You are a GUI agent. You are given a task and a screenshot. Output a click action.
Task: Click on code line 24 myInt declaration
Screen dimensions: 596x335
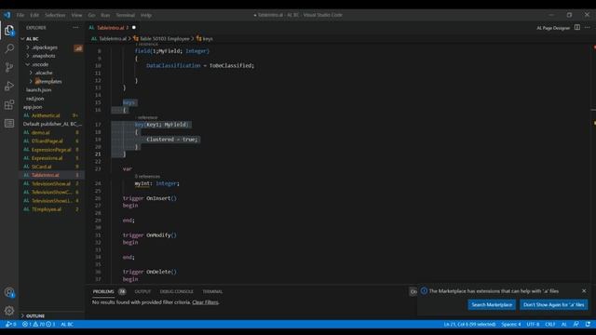click(156, 183)
